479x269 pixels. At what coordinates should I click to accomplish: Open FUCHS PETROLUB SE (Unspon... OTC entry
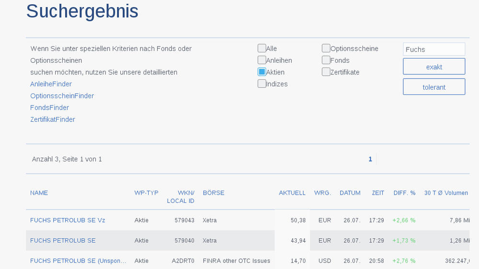click(78, 261)
